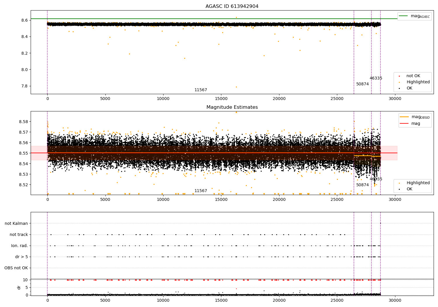Click 11567 annotation in Magnitude Estimates plot

point(201,191)
